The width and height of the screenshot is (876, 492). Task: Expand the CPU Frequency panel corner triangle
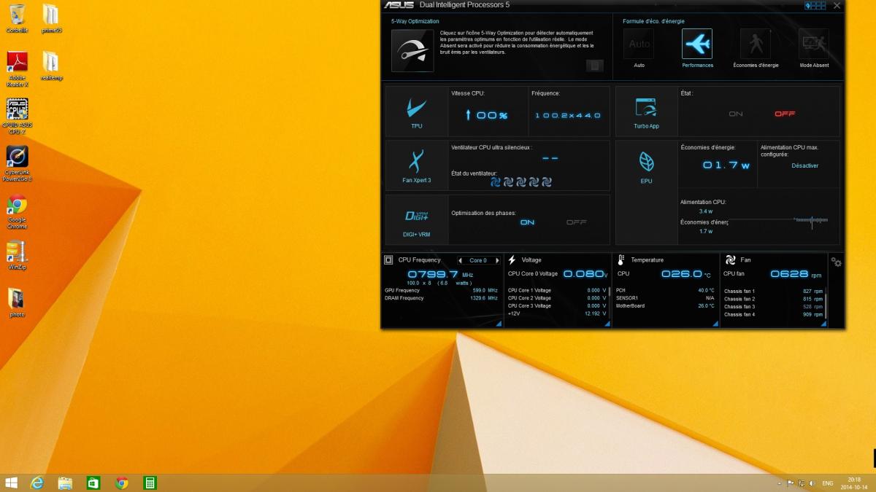(x=499, y=324)
